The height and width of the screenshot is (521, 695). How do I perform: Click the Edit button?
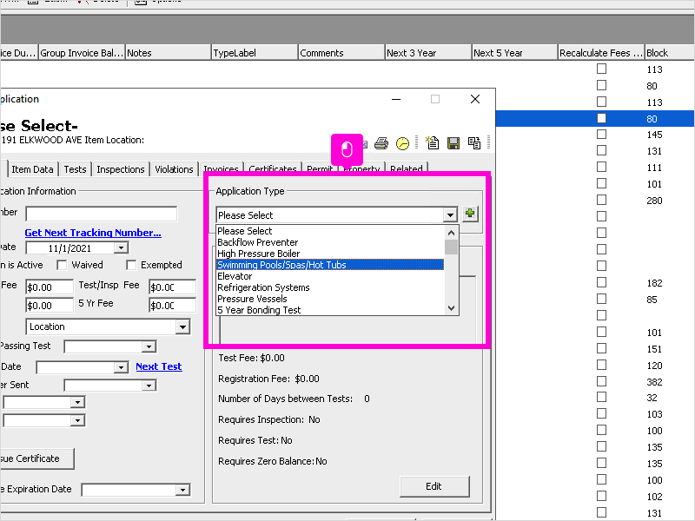coord(434,486)
